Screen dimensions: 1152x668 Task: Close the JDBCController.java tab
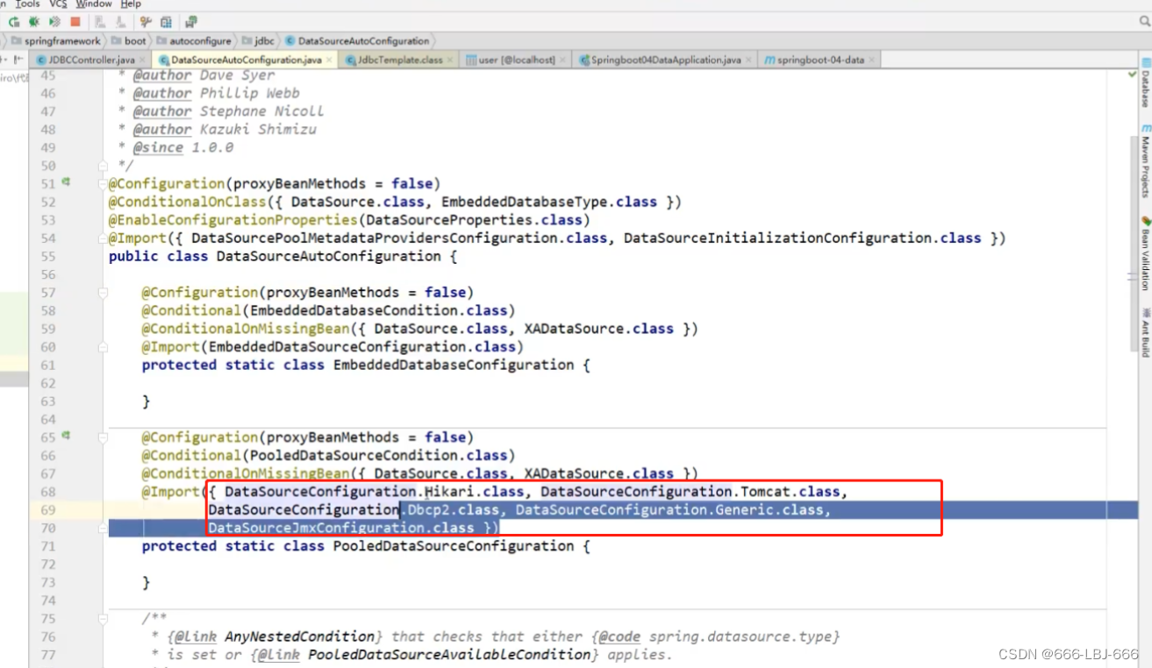[144, 60]
